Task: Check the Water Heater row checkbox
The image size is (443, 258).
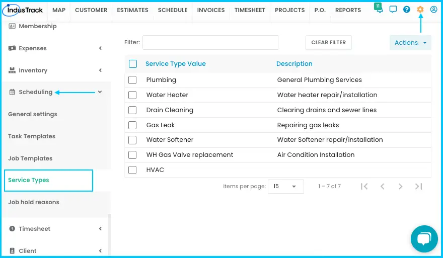Action: pyautogui.click(x=132, y=95)
